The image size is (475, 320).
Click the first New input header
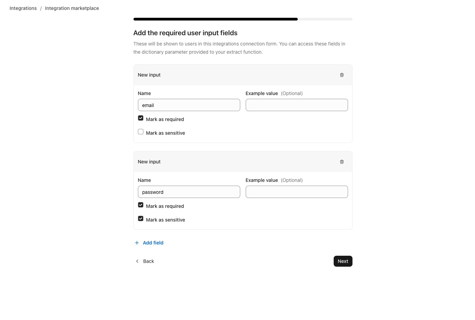(149, 75)
